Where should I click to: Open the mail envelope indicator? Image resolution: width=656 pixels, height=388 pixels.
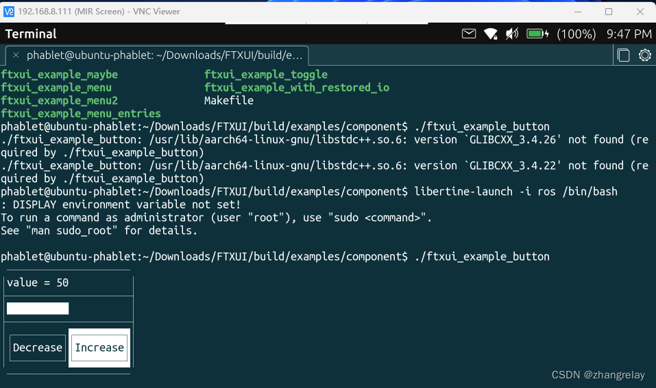[469, 34]
